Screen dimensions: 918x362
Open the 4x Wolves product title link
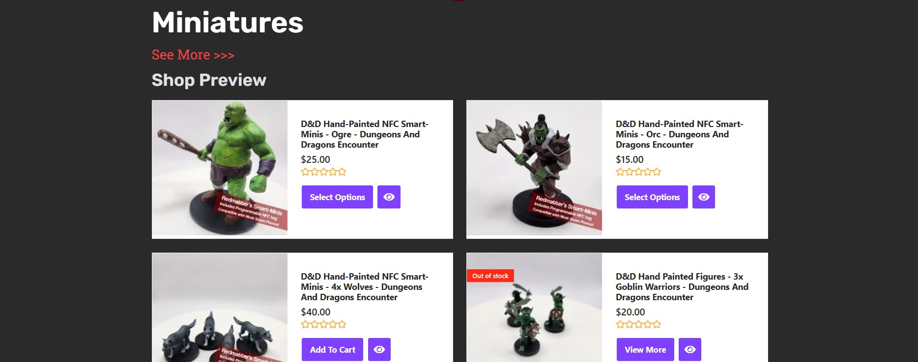point(365,287)
